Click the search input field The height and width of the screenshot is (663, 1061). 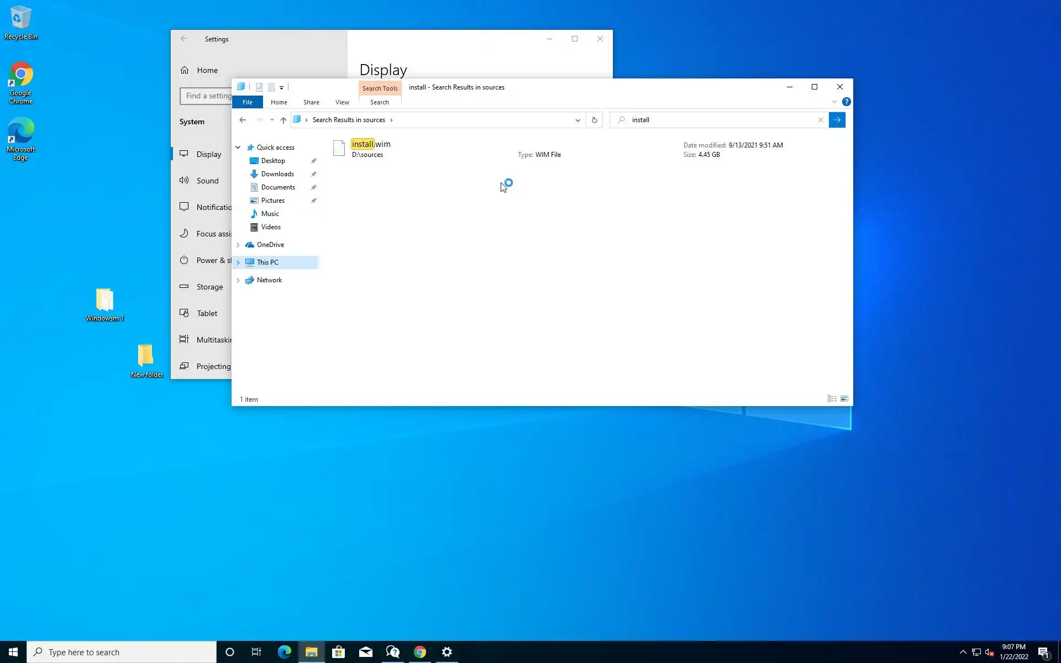tap(718, 120)
